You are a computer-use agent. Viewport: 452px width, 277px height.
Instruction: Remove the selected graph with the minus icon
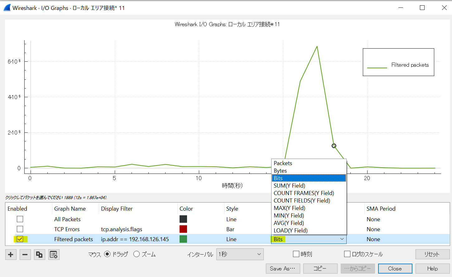pos(25,255)
